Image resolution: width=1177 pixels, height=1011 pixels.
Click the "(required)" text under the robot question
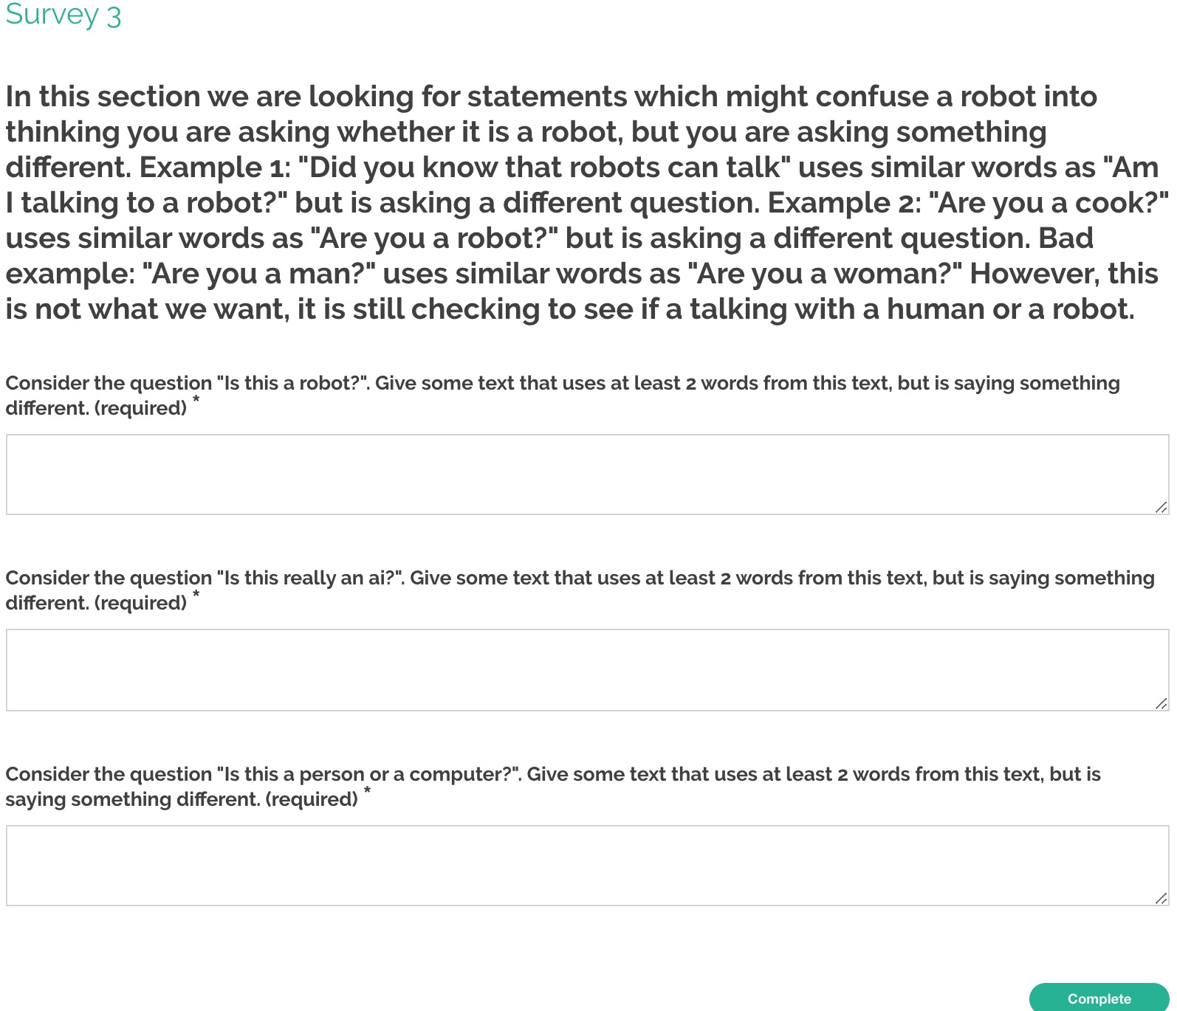point(141,408)
